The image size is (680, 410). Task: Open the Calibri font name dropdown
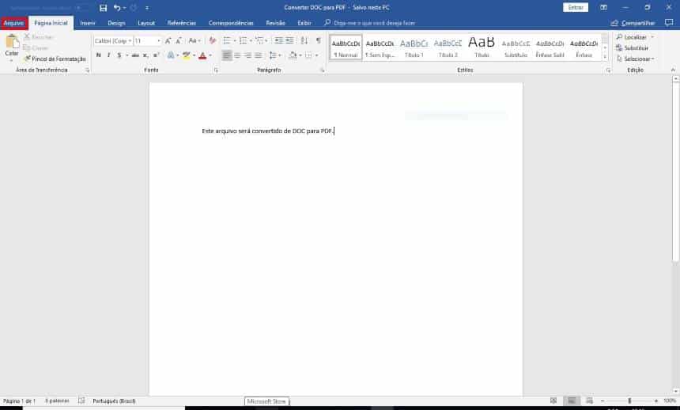point(111,40)
